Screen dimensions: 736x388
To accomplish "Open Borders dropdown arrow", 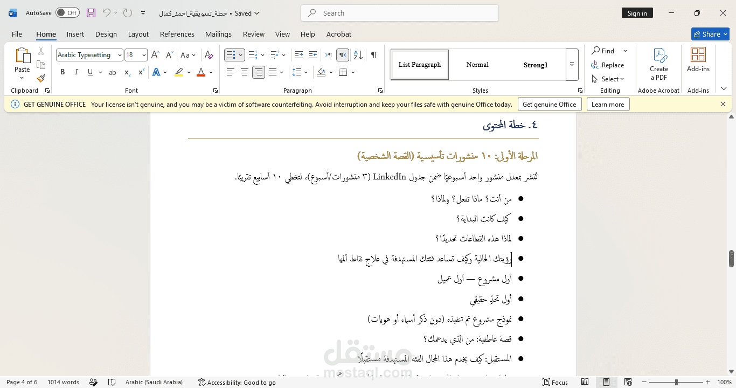I will pyautogui.click(x=353, y=72).
